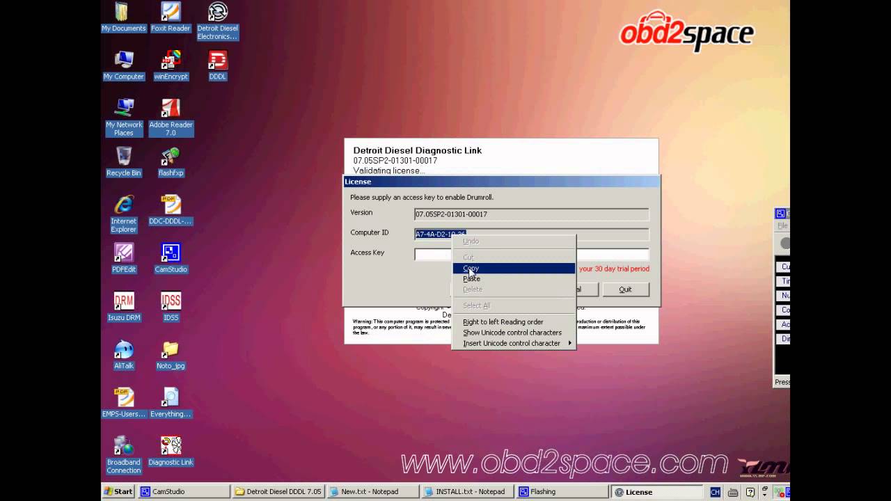Screen dimensions: 891x501
Task: Choose Show Unicode control characters
Action: pyautogui.click(x=514, y=333)
